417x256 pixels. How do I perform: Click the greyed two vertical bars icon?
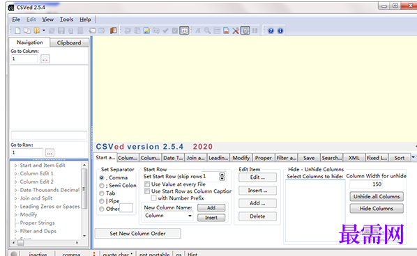(255, 31)
